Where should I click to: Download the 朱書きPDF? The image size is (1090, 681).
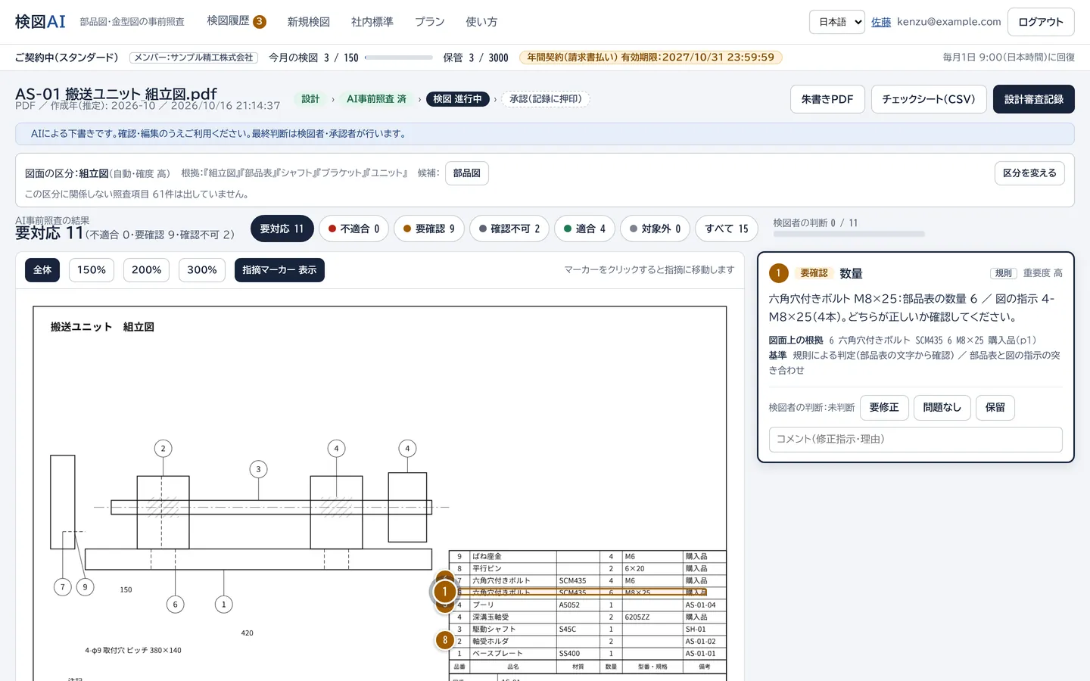click(827, 99)
